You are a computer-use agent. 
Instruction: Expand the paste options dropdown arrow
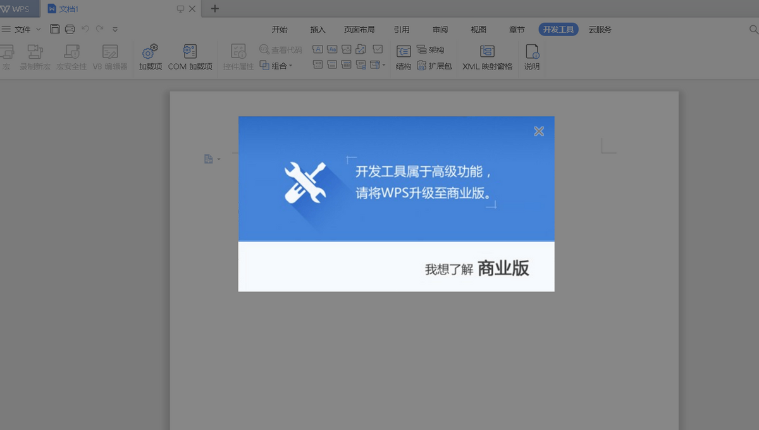click(x=219, y=159)
